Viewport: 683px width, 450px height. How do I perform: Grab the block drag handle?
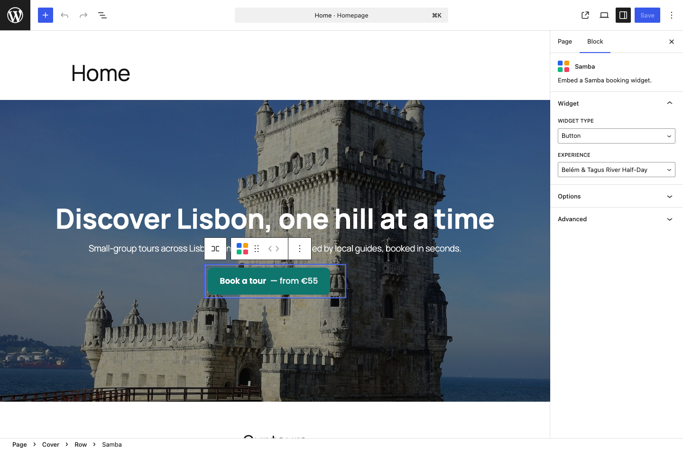pyautogui.click(x=257, y=249)
